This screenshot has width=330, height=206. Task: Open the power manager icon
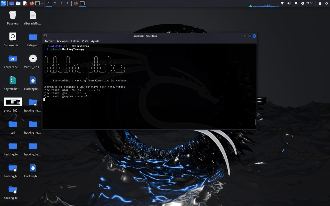pyautogui.click(x=303, y=3)
